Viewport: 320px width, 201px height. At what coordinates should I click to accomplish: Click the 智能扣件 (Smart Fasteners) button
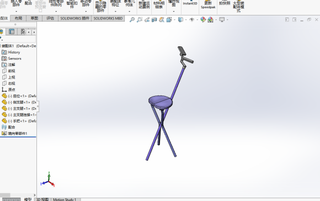click(x=72, y=4)
